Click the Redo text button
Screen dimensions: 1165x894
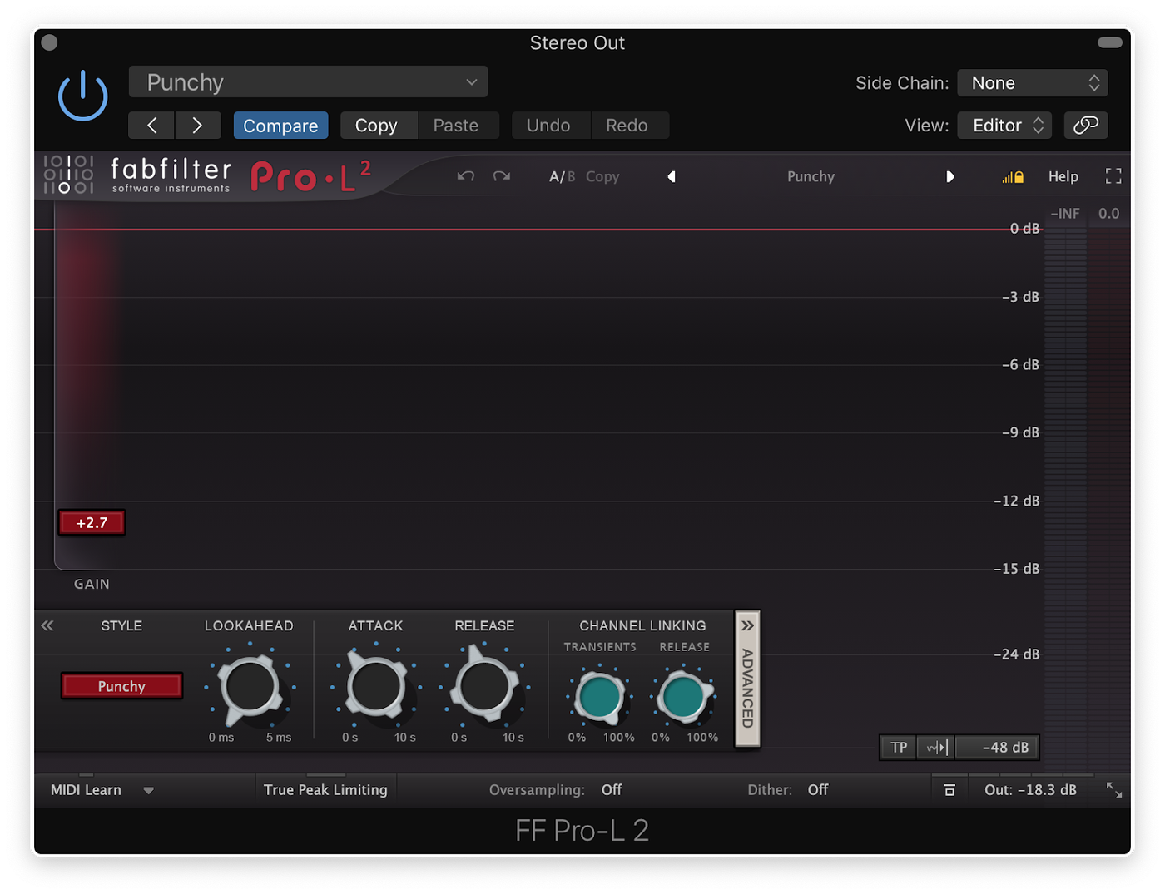tap(627, 126)
